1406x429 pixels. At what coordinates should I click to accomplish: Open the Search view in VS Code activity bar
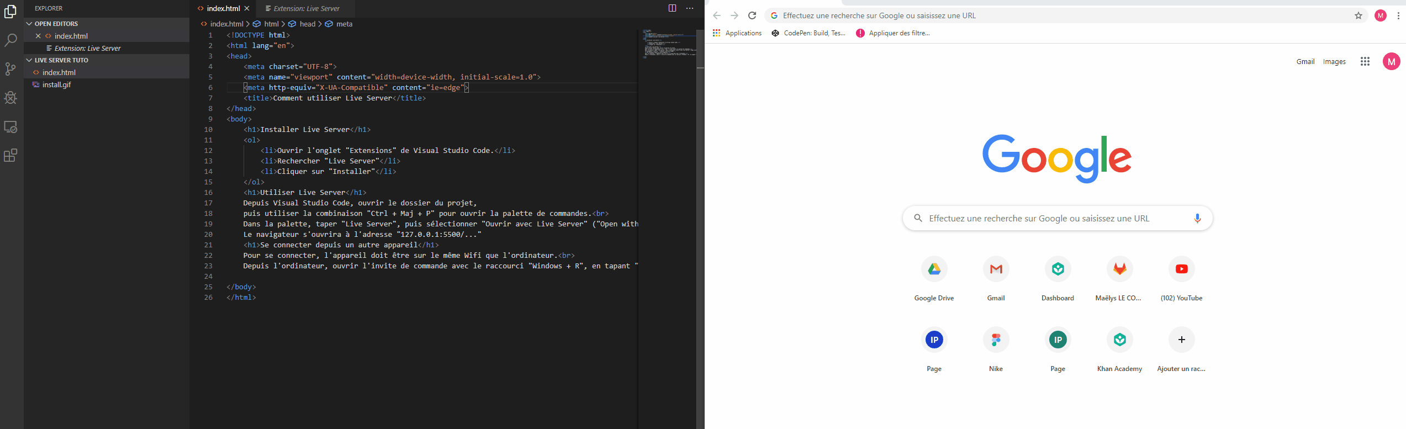(x=10, y=40)
